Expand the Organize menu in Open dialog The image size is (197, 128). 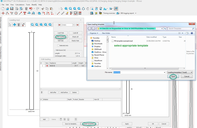(x=94, y=33)
